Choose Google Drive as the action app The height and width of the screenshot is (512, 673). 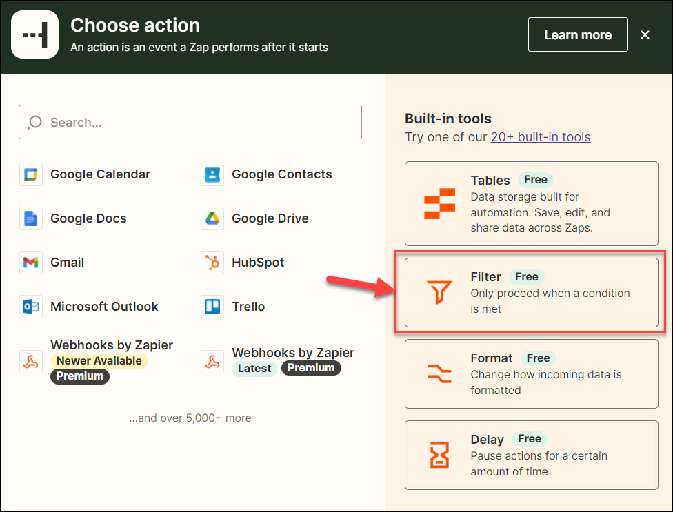(270, 218)
